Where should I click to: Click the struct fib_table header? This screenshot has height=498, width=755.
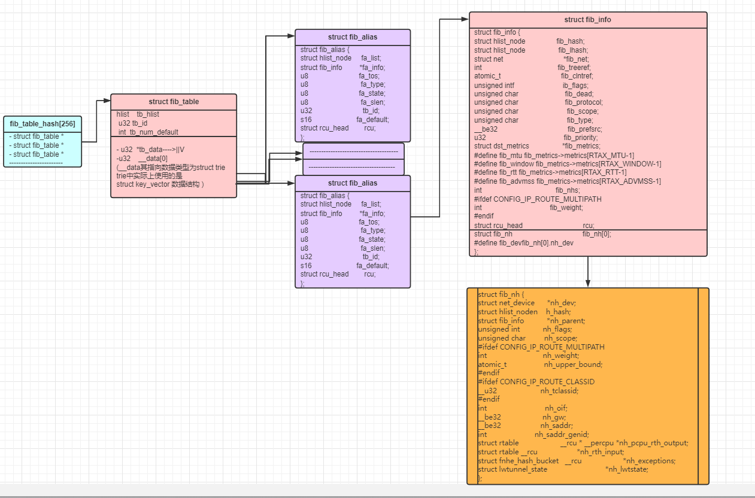coord(174,102)
